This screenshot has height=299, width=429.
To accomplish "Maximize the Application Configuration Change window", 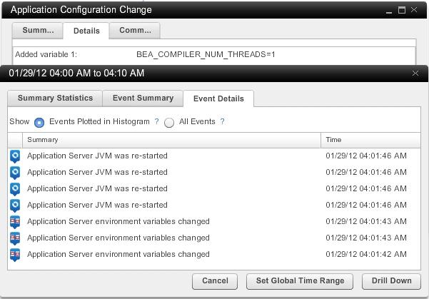I will pyautogui.click(x=403, y=10).
